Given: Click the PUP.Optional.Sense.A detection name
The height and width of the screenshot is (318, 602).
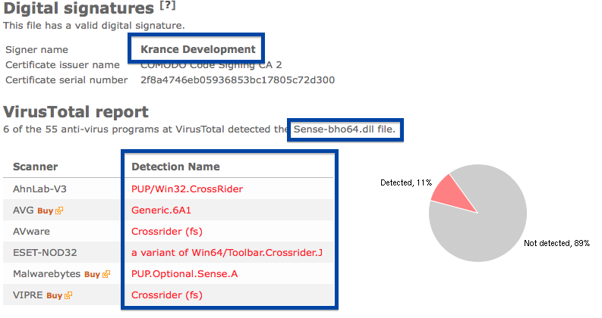Looking at the screenshot, I should click(184, 274).
